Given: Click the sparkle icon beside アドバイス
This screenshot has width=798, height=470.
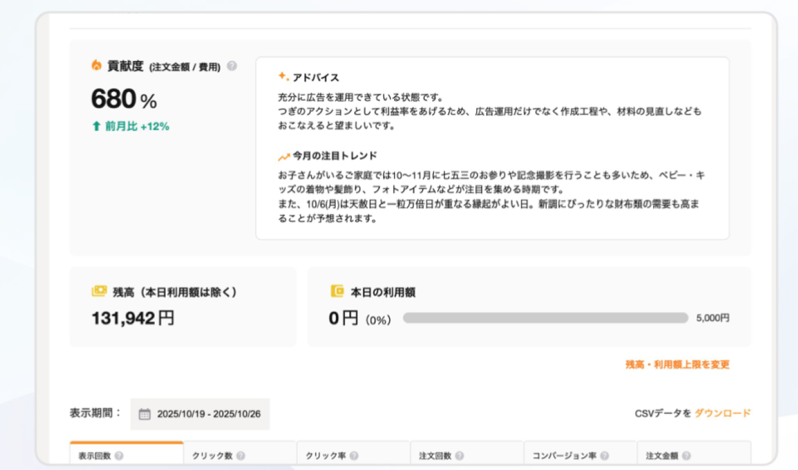Looking at the screenshot, I should (283, 77).
